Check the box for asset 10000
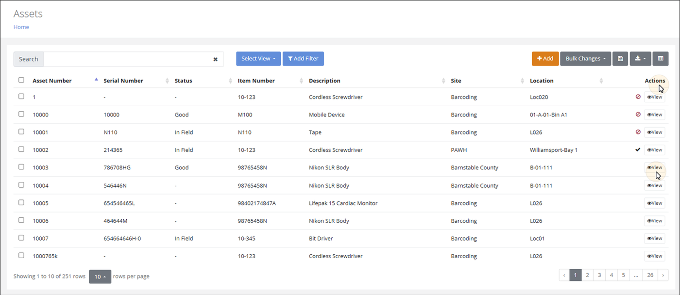Viewport: 680px width, 295px height. [21, 114]
